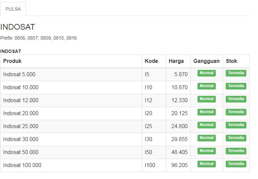Select the Indosat 12.000 product cell
The width and height of the screenshot is (258, 179).
pos(71,100)
